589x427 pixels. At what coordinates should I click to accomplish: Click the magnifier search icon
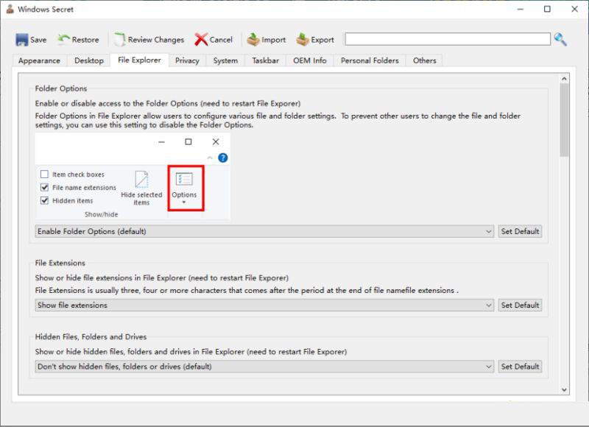560,39
